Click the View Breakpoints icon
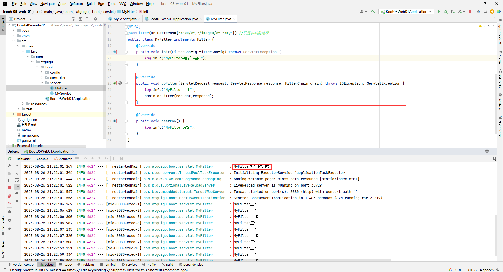The image size is (503, 272). [x=9, y=196]
